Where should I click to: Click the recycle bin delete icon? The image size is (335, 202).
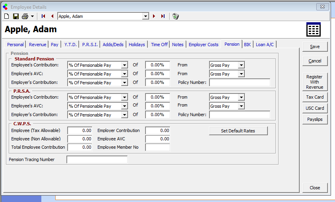175,16
